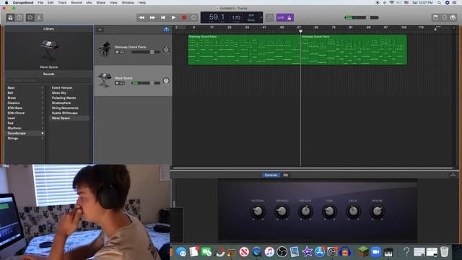Select the Wave Space patch in list
The image size is (462, 260).
tap(69, 118)
